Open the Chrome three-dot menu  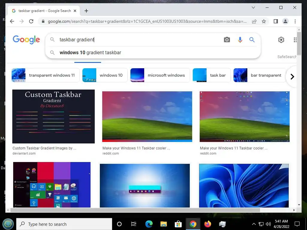(x=295, y=21)
